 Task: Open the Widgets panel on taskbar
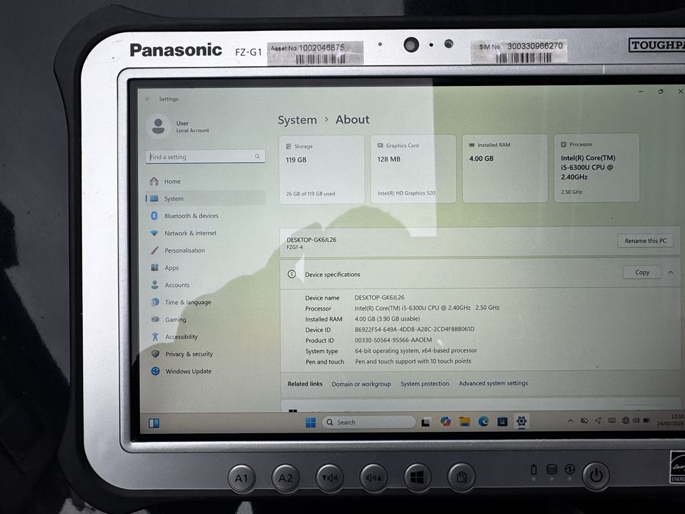[x=153, y=423]
